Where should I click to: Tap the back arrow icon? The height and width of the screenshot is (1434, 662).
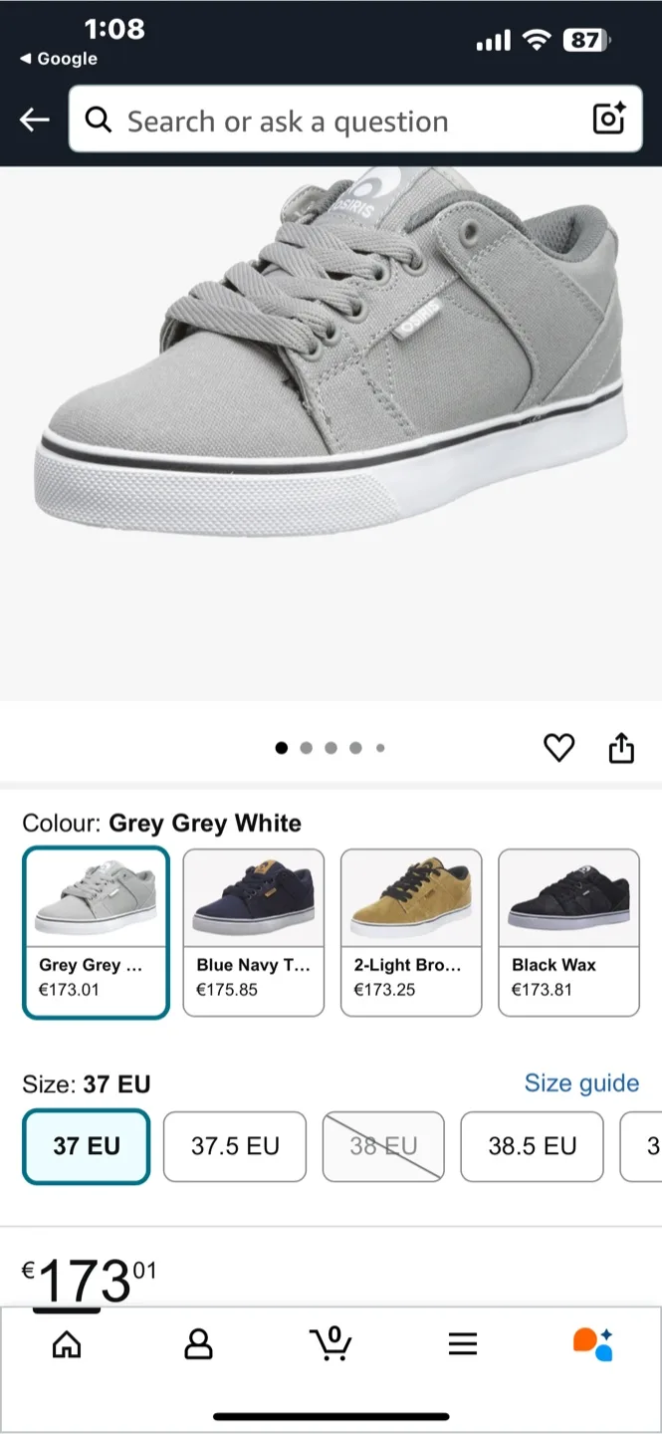tap(34, 120)
